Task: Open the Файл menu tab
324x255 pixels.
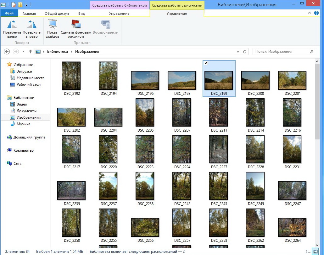Action: coord(9,14)
